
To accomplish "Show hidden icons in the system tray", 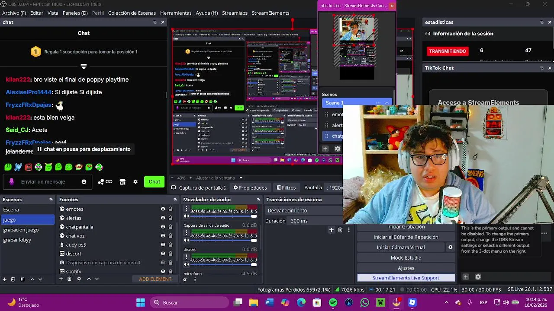I will (447, 302).
